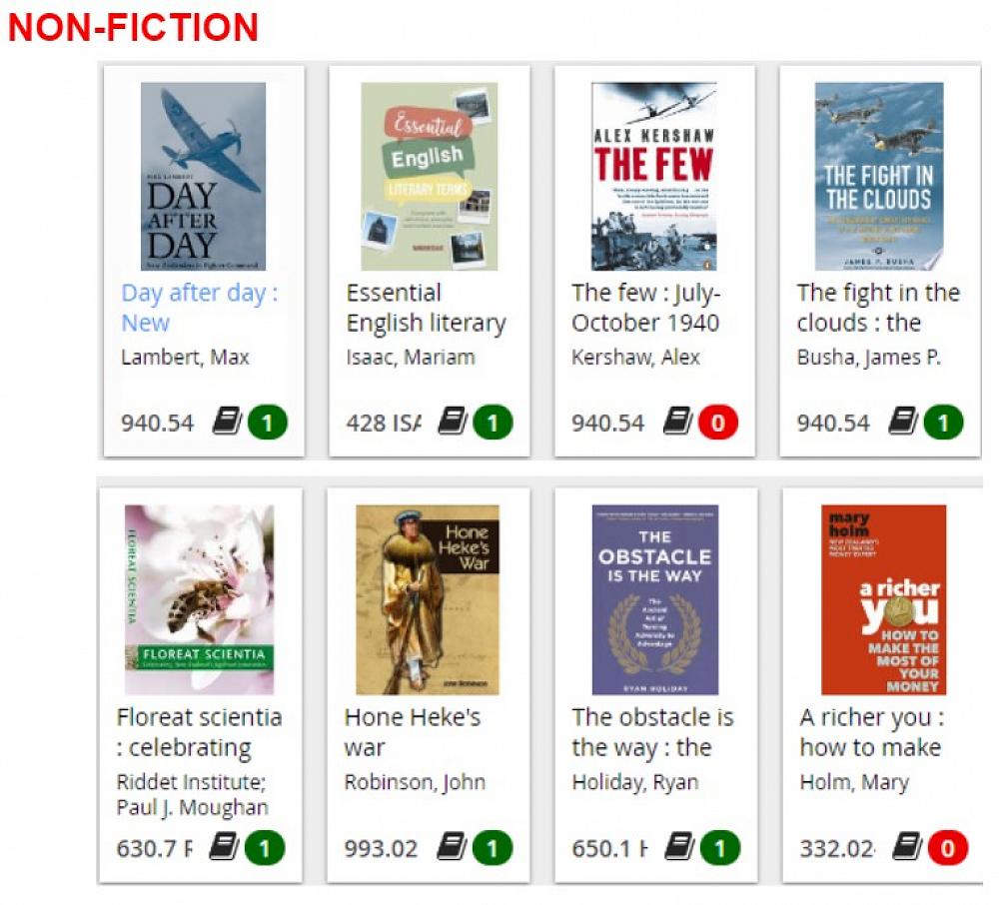Click book icon beside The few's 940.54
This screenshot has height=905, width=999.
678,422
